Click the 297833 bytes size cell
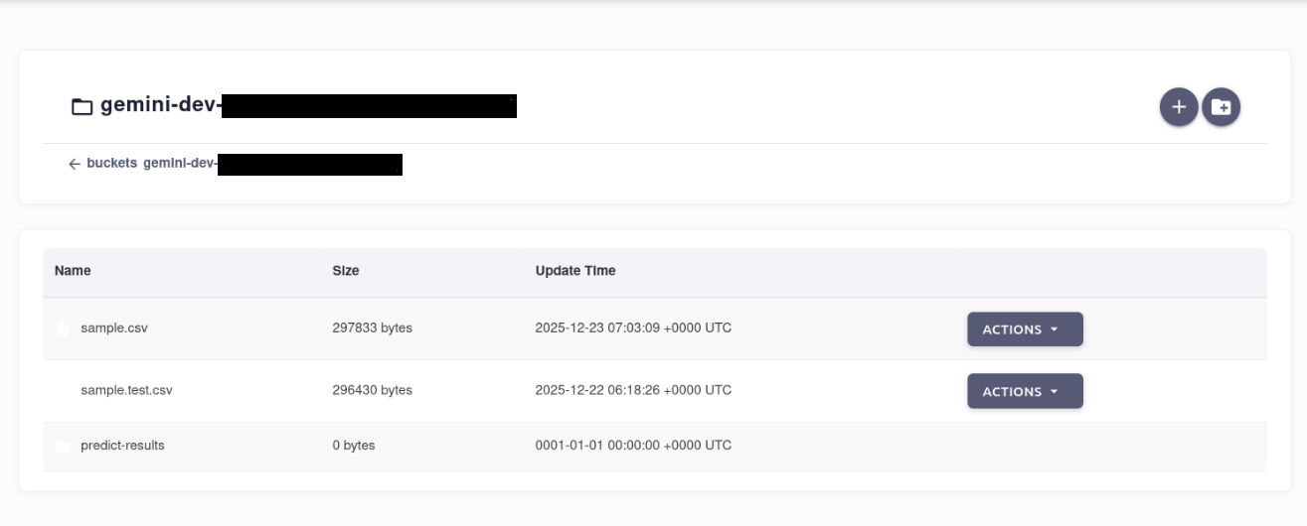Screen dimensions: 1307x526 tap(372, 328)
